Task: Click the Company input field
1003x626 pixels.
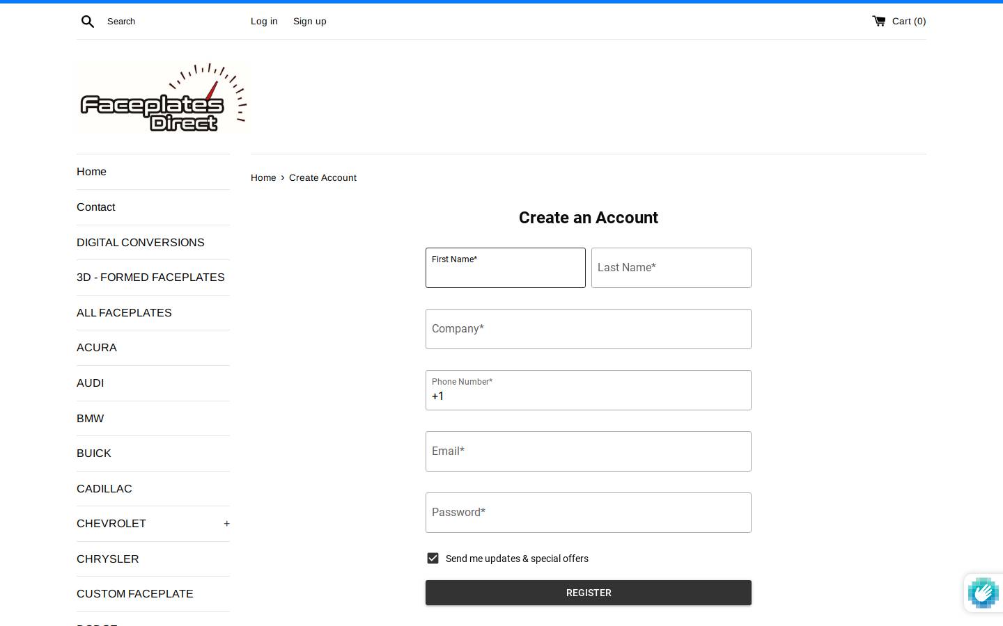Action: point(589,329)
